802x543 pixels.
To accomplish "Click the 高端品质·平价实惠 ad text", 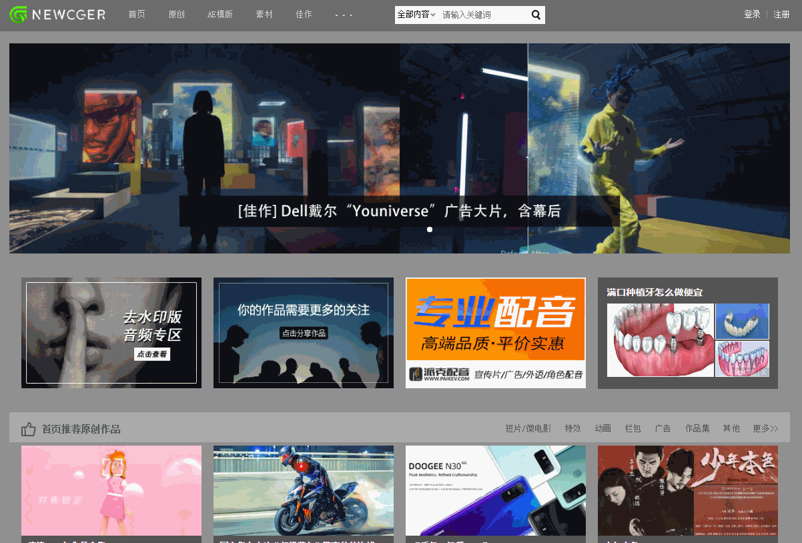I will 492,344.
